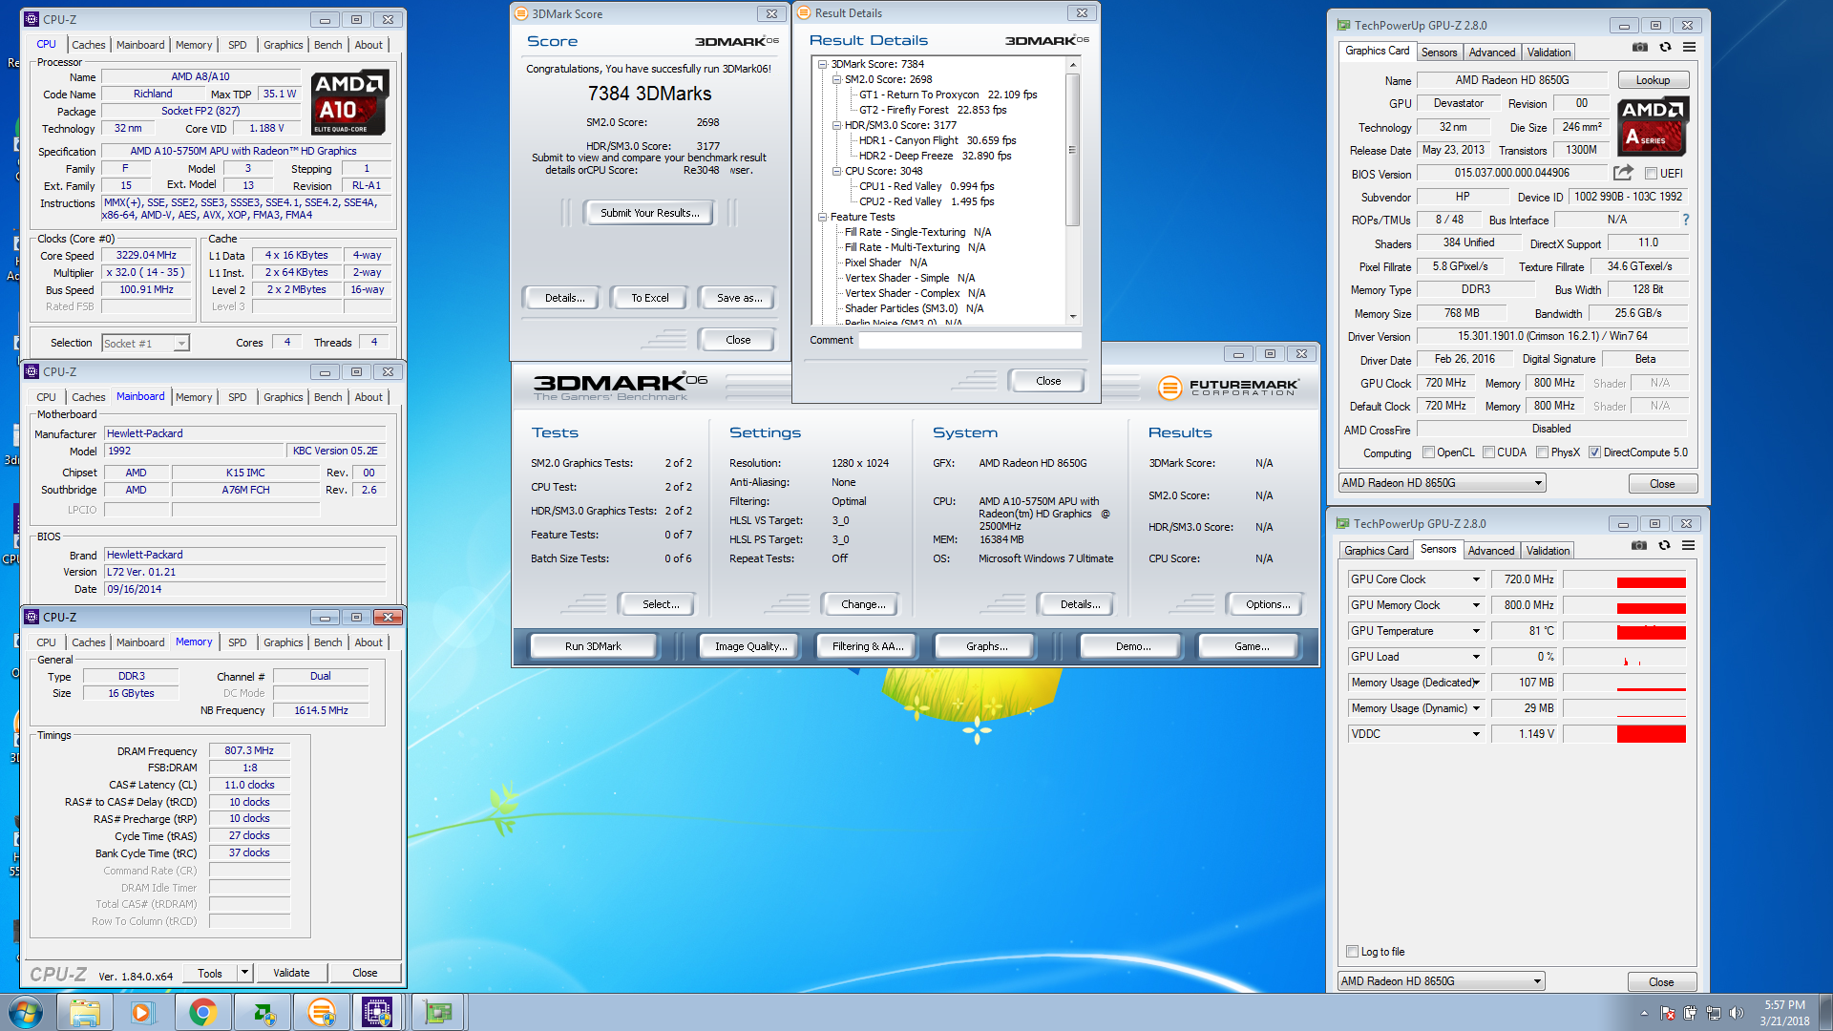Click network icon in system tray
The height and width of the screenshot is (1031, 1833).
click(1714, 1013)
